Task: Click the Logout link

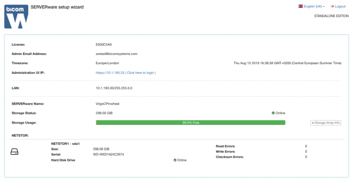Action: [338, 6]
